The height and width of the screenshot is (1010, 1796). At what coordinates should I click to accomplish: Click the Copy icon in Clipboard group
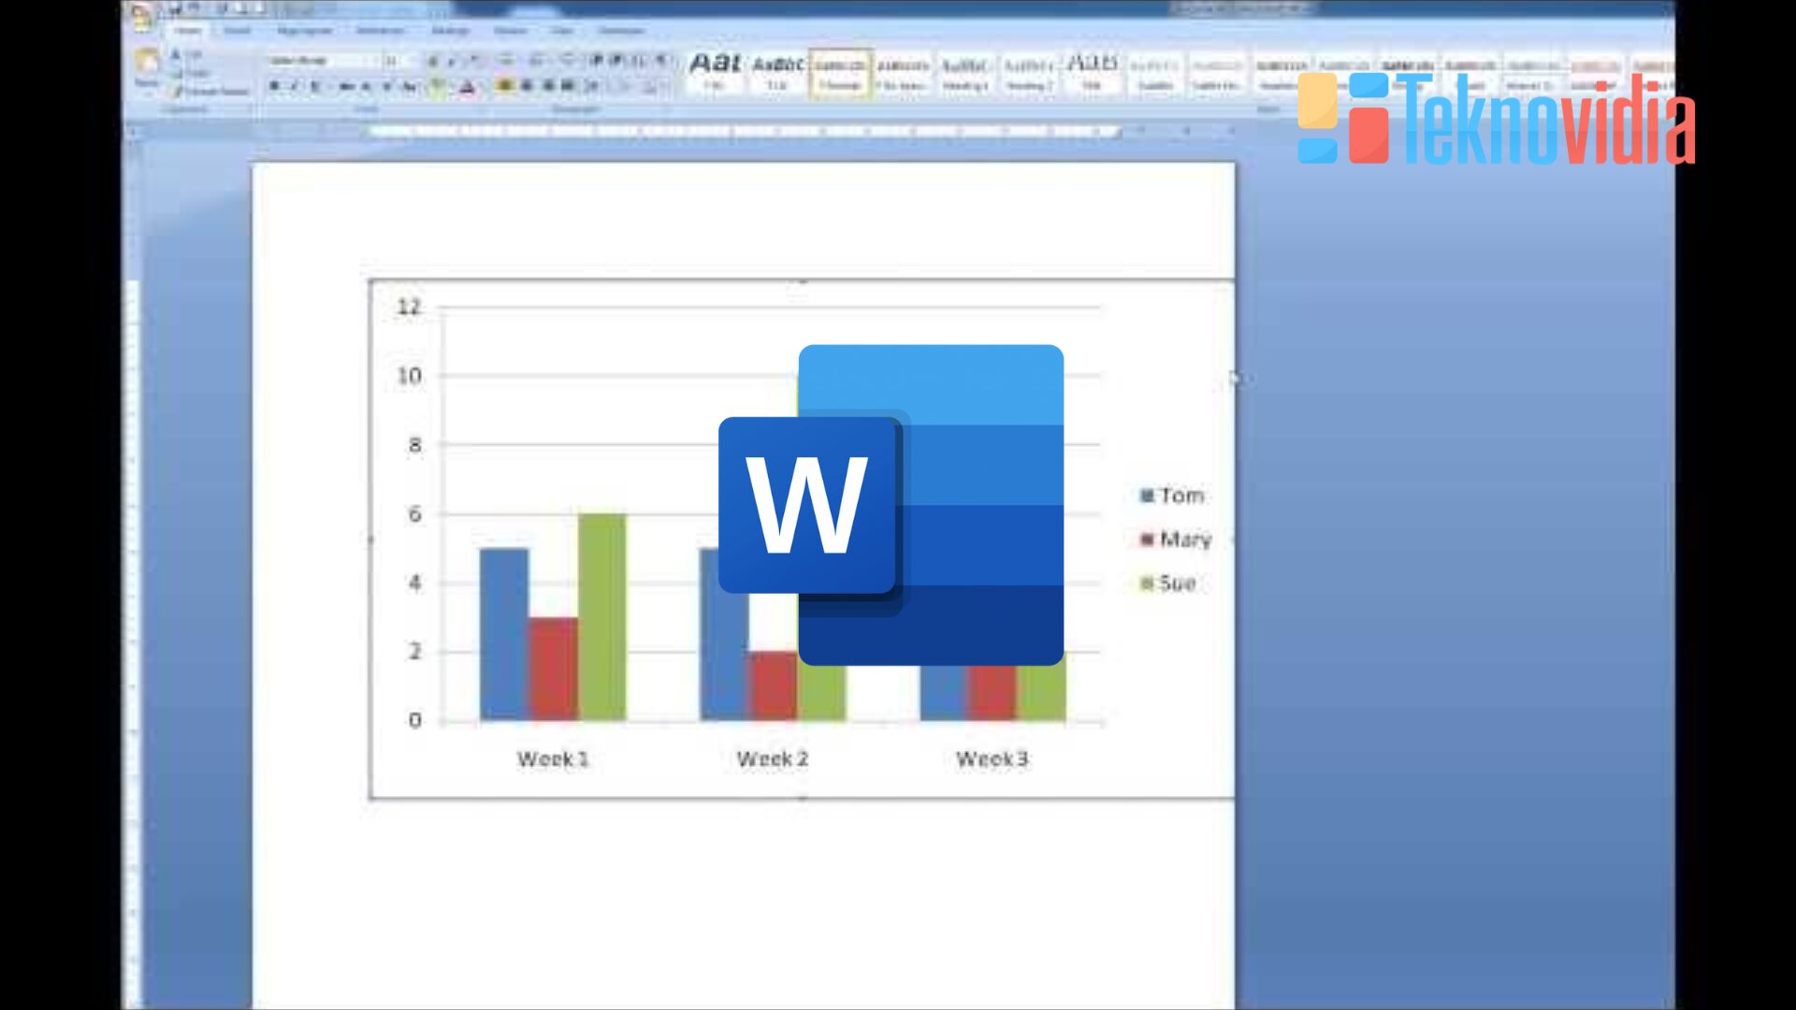[176, 73]
